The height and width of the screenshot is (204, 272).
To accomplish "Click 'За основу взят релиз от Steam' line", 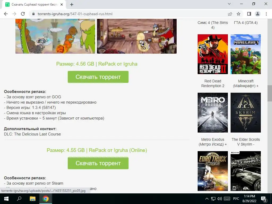I will 34,183.
